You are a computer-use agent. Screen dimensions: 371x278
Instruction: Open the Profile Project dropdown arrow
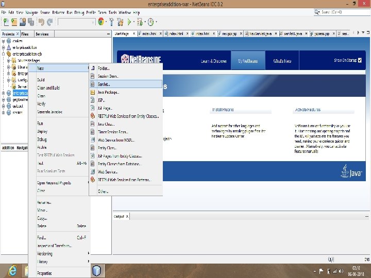tap(156, 22)
